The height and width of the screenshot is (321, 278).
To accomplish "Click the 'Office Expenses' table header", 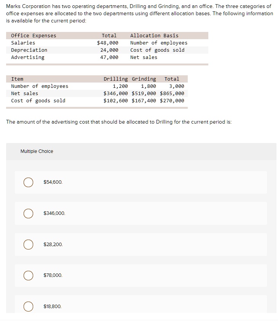I will click(34, 36).
